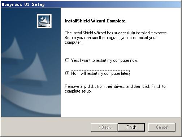Click the InstallShield logo icon in the banner
This screenshot has height=137, width=182.
pyautogui.click(x=44, y=21)
